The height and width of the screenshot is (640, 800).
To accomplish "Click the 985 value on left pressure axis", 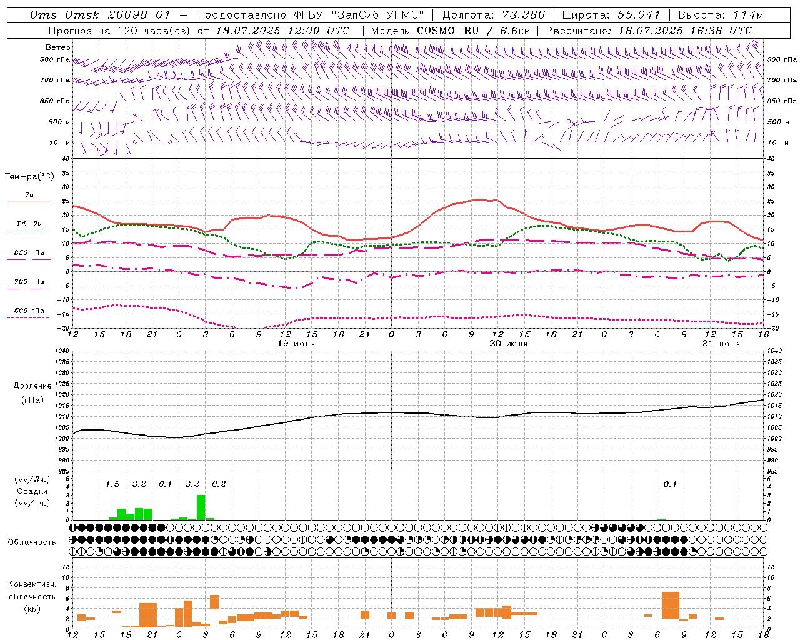I will pos(64,471).
